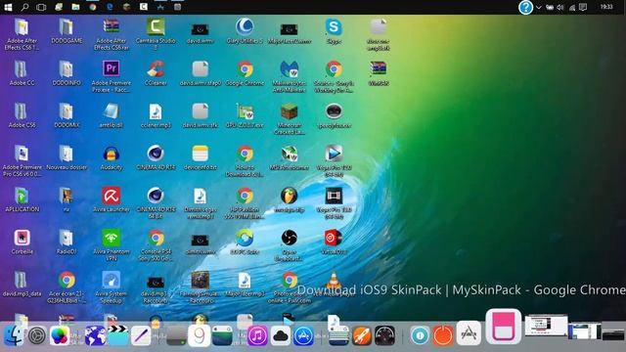Open System Preferences gear in the dock
Viewport: 626px width, 352px height.
point(37,335)
